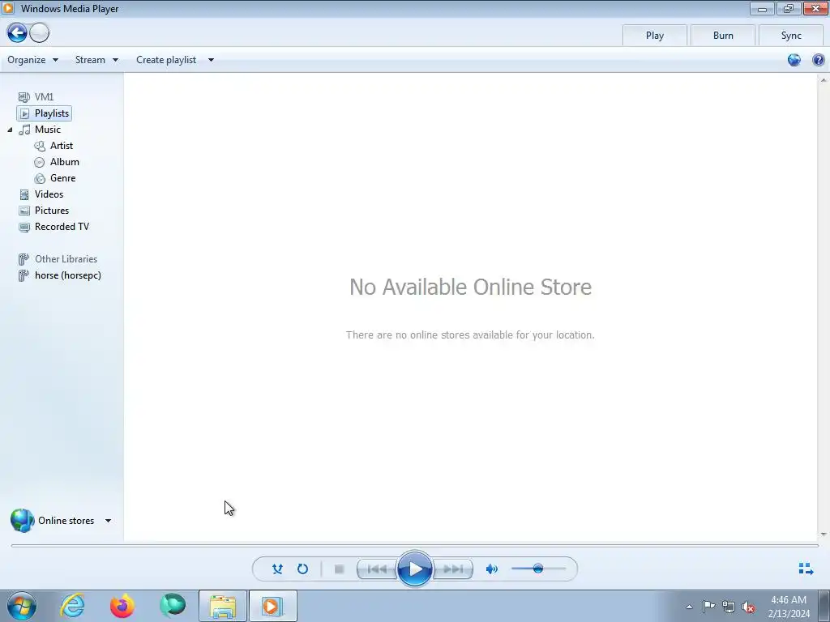The image size is (830, 622).
Task: Click scrollbar down arrow in main pane
Action: pos(824,535)
